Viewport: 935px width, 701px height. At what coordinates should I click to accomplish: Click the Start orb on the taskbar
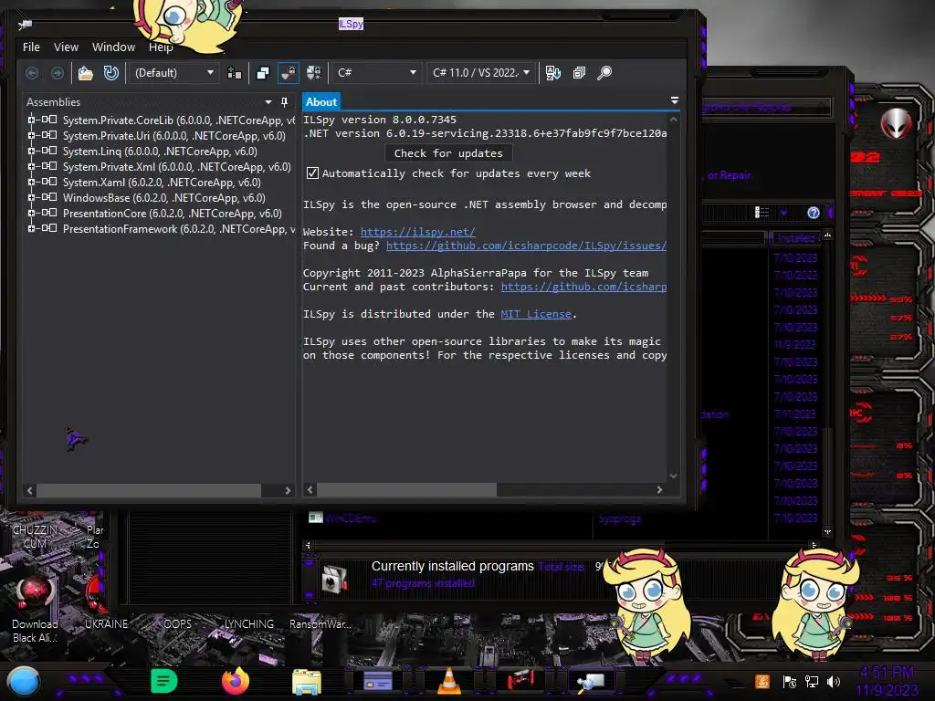[x=24, y=682]
